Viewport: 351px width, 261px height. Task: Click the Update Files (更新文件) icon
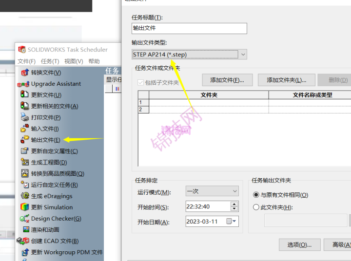(x=24, y=94)
